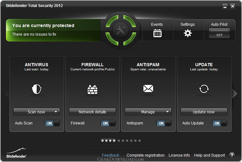This screenshot has width=242, height=162.
Task: Open the Feedback link
Action: (x=111, y=155)
